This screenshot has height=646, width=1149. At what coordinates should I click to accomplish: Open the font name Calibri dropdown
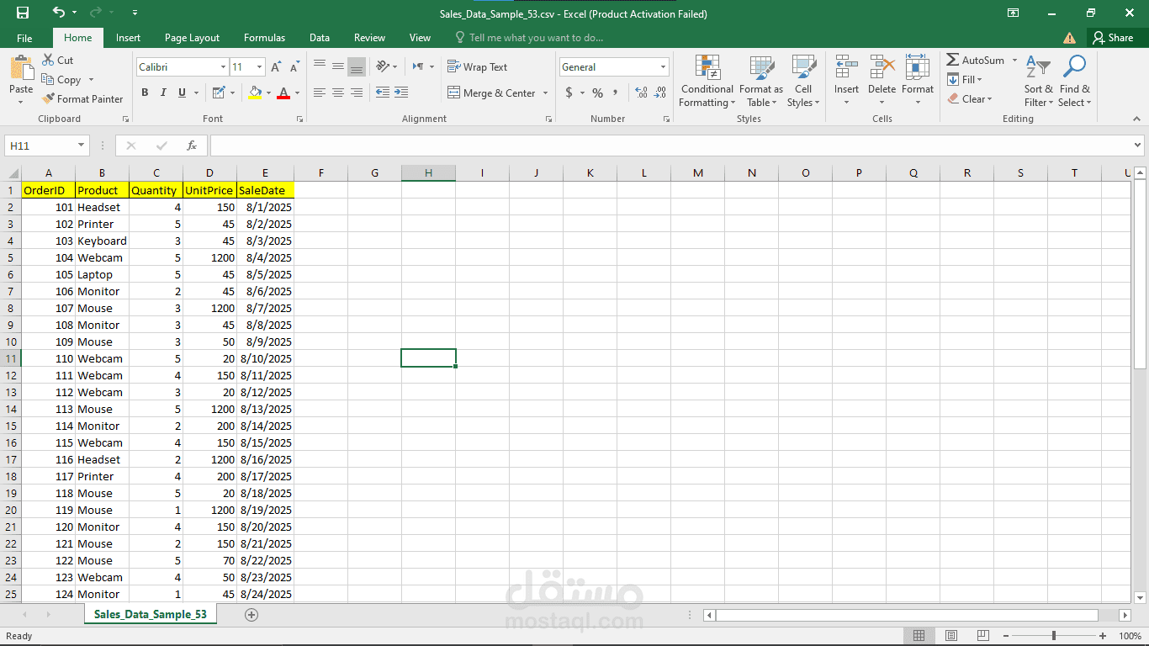pos(223,66)
